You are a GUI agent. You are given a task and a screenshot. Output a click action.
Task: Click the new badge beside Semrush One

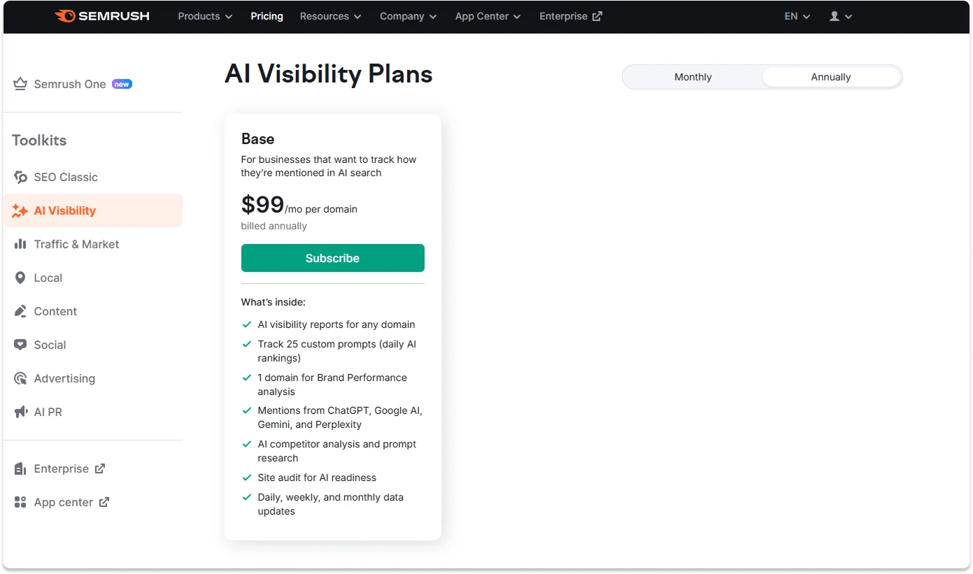click(x=122, y=83)
